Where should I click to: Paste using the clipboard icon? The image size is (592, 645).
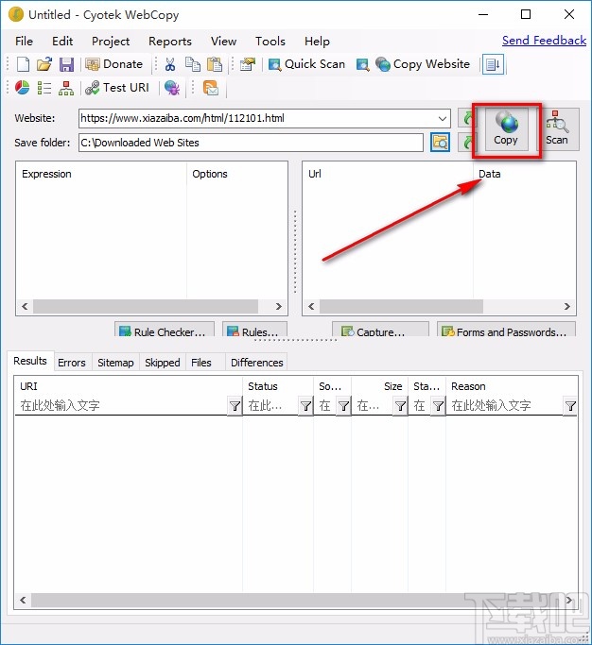(215, 64)
